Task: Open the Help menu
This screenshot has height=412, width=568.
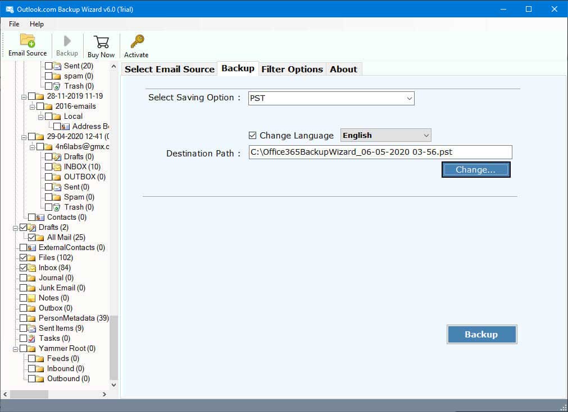Action: click(x=37, y=24)
